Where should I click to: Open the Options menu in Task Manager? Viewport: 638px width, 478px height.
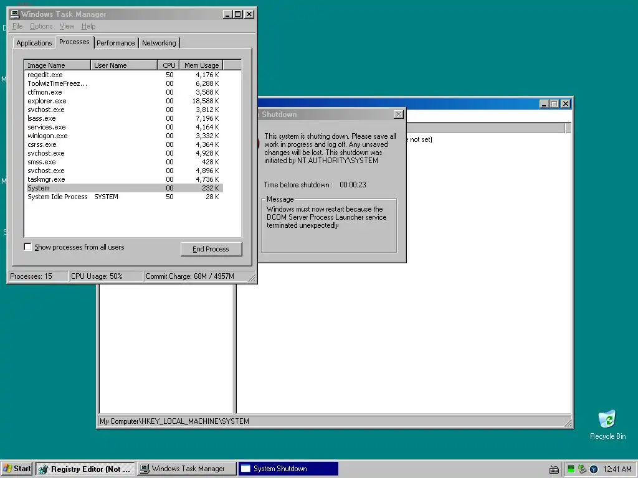(41, 26)
